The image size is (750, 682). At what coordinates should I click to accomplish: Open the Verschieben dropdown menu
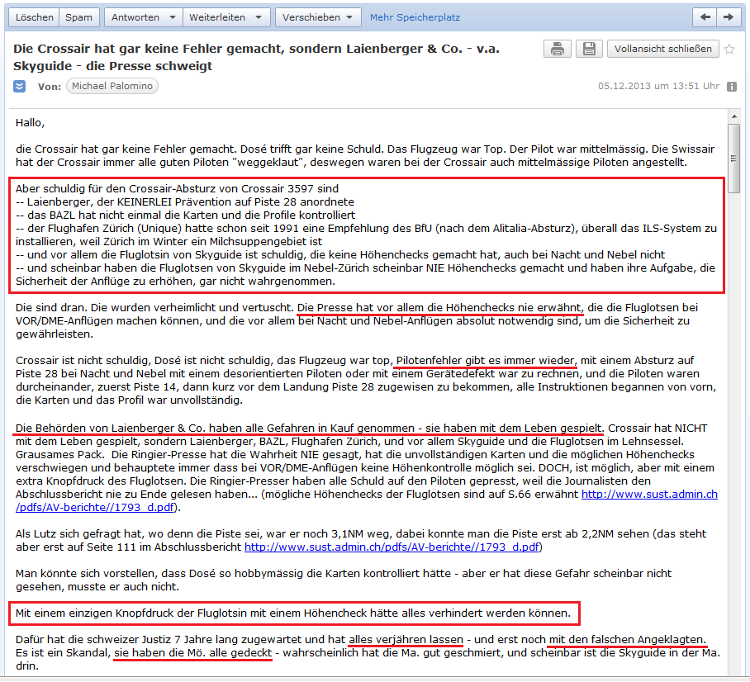(318, 17)
